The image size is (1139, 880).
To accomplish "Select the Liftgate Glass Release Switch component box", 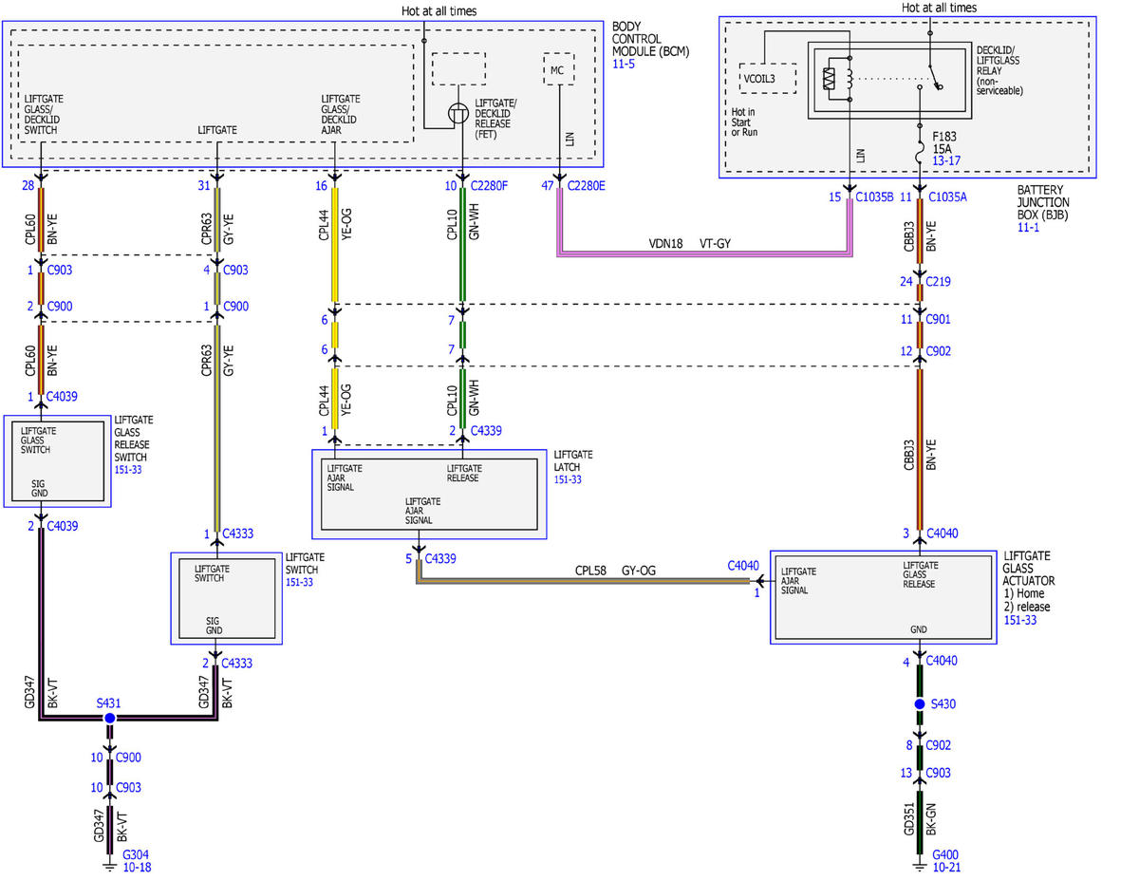I will [x=57, y=460].
